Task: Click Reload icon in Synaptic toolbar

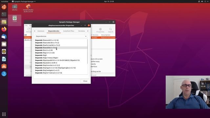Action: click(29, 30)
